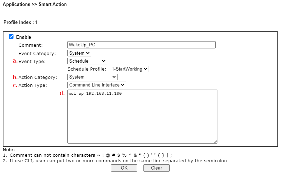The height and width of the screenshot is (174, 281).
Task: Open the Event Type Schedule dropdown
Action: [x=87, y=61]
